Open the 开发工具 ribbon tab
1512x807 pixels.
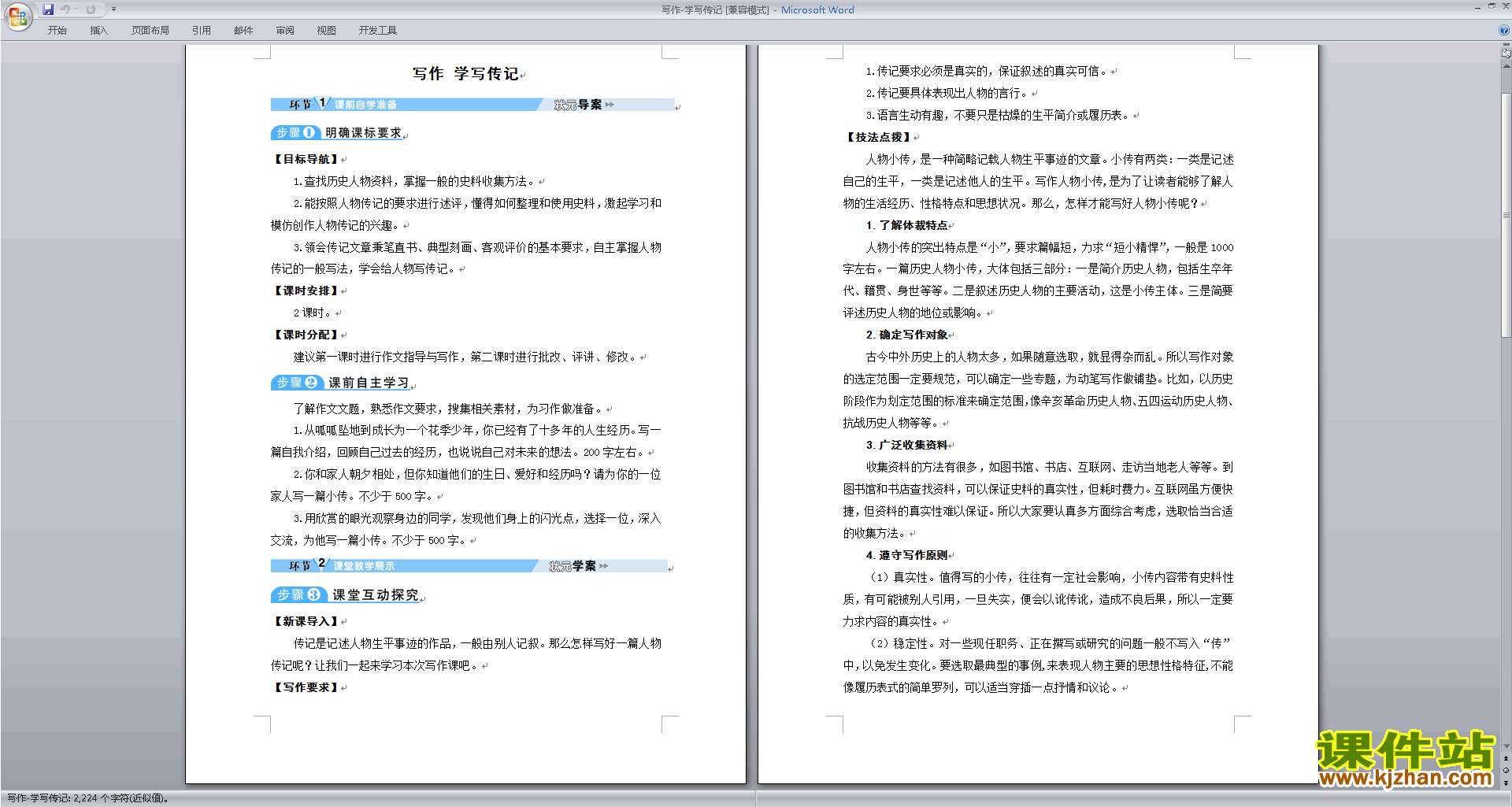pyautogui.click(x=378, y=31)
